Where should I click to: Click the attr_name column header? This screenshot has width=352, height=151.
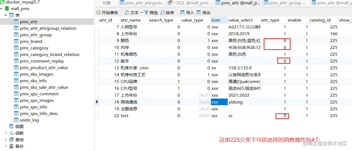(x=134, y=20)
